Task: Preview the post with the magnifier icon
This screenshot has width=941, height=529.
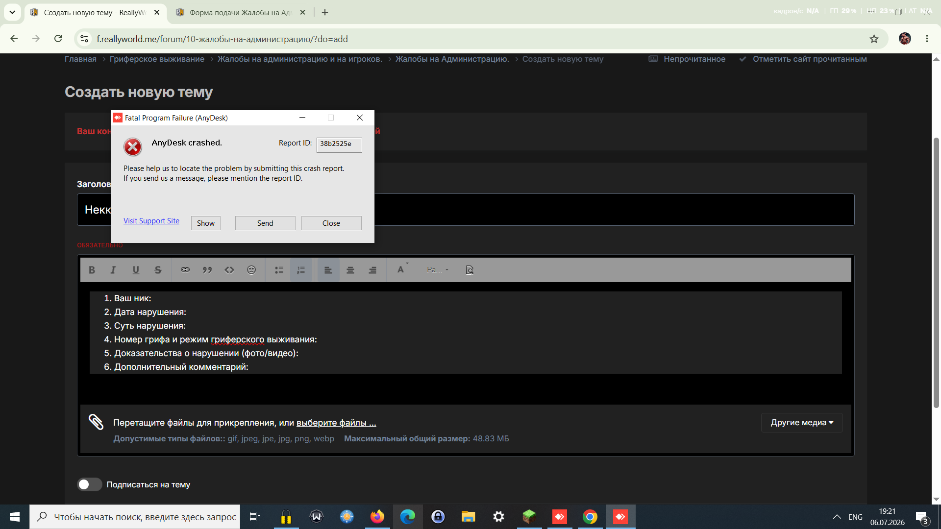Action: click(x=470, y=270)
